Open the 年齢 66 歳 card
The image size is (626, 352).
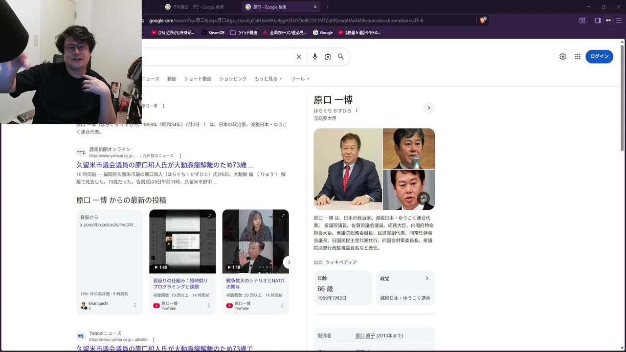(343, 288)
